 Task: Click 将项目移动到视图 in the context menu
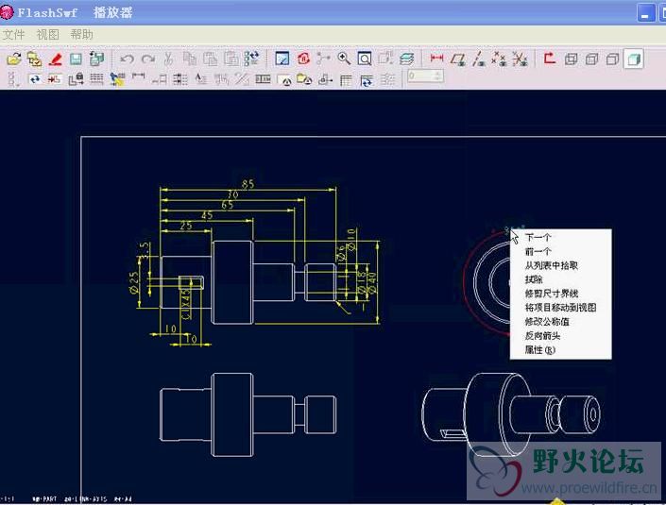(x=560, y=307)
